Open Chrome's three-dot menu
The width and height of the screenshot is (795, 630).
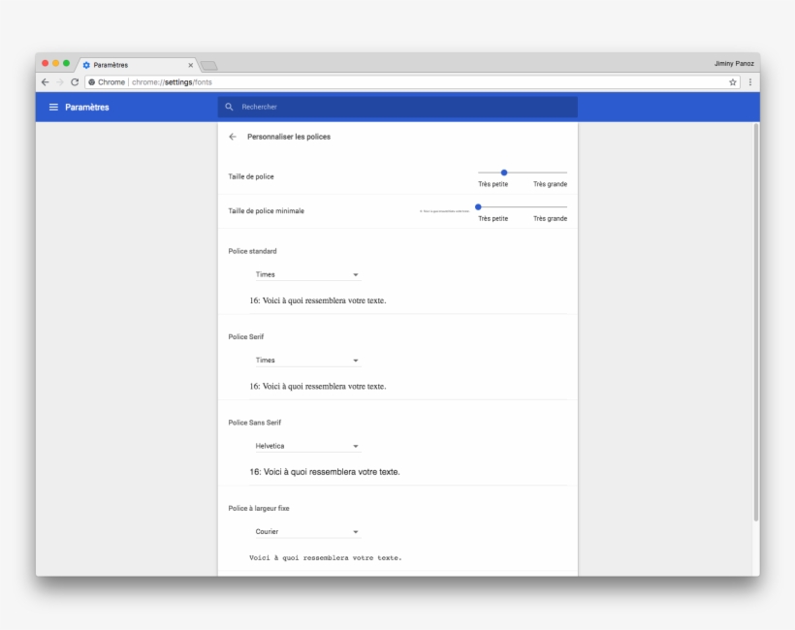[x=749, y=82]
